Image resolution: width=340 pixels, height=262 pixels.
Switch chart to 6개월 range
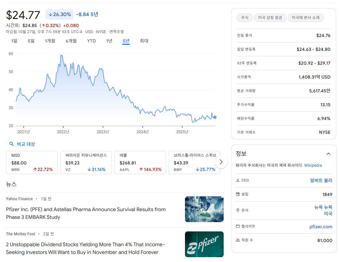pyautogui.click(x=71, y=41)
